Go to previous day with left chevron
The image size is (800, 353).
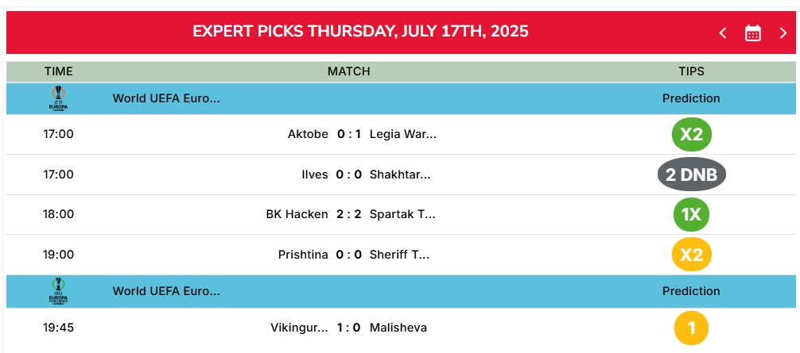(722, 33)
